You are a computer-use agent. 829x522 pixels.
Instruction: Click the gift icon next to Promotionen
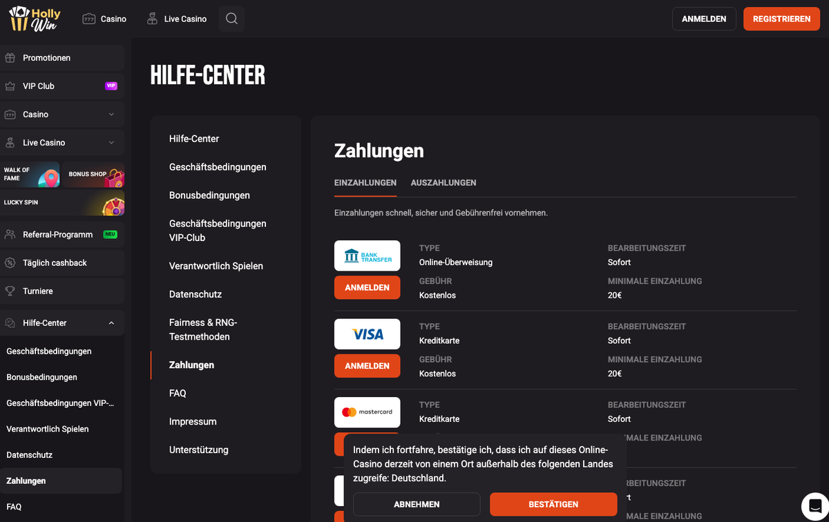(x=10, y=58)
